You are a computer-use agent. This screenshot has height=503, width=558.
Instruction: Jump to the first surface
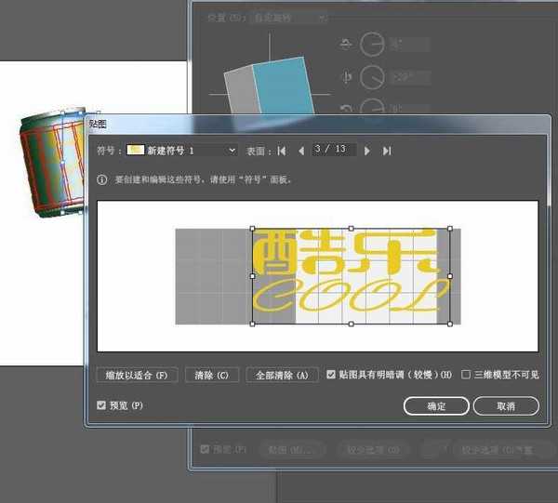pos(282,151)
